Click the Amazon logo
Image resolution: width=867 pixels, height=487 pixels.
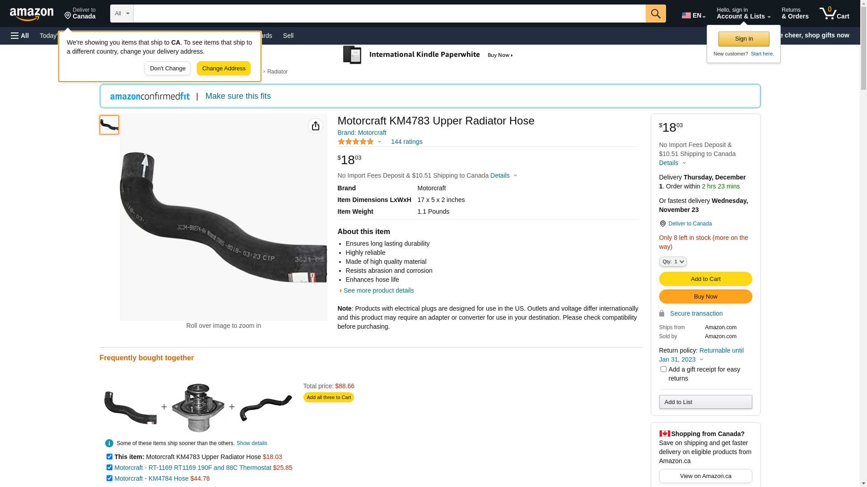32,14
